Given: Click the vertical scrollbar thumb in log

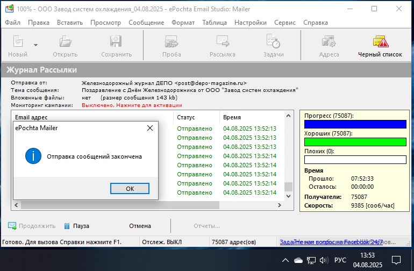Looking at the screenshot, I should click(x=288, y=187).
